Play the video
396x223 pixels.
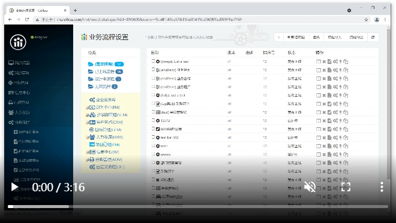coord(14,187)
